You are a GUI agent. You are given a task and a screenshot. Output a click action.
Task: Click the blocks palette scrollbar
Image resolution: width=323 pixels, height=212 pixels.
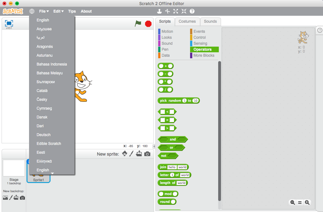click(x=219, y=131)
